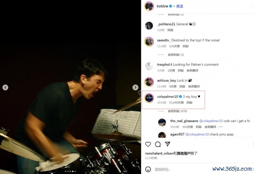Go to next photo arrow
Viewport: 254px width, 174px height.
click(x=135, y=88)
